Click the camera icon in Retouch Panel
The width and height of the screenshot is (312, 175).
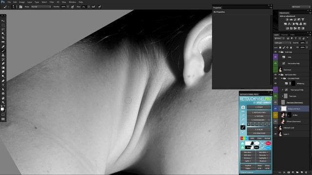coord(243,107)
